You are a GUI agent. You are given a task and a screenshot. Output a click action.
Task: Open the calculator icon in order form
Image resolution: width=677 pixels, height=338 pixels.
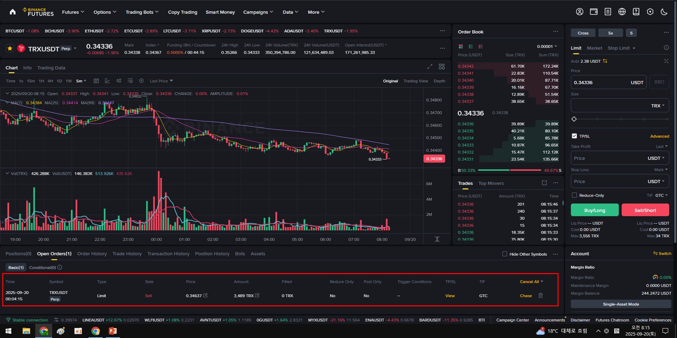666,61
